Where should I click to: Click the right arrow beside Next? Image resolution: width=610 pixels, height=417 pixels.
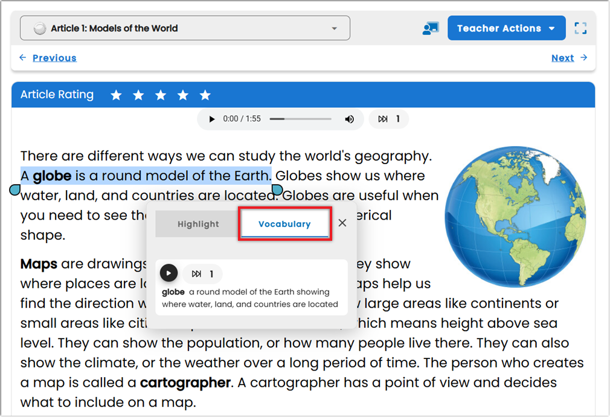click(583, 57)
